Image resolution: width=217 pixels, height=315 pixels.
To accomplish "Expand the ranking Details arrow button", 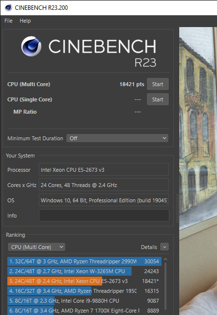I will click(164, 247).
